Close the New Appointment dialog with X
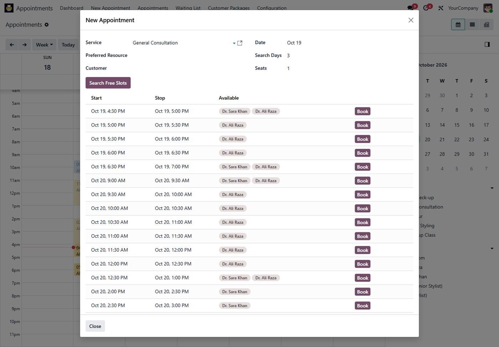This screenshot has height=347, width=499. coord(411,20)
